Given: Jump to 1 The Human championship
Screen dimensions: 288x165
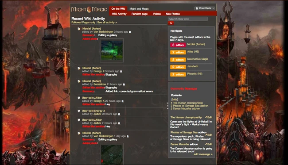Looking at the screenshot, I should point(187,103).
